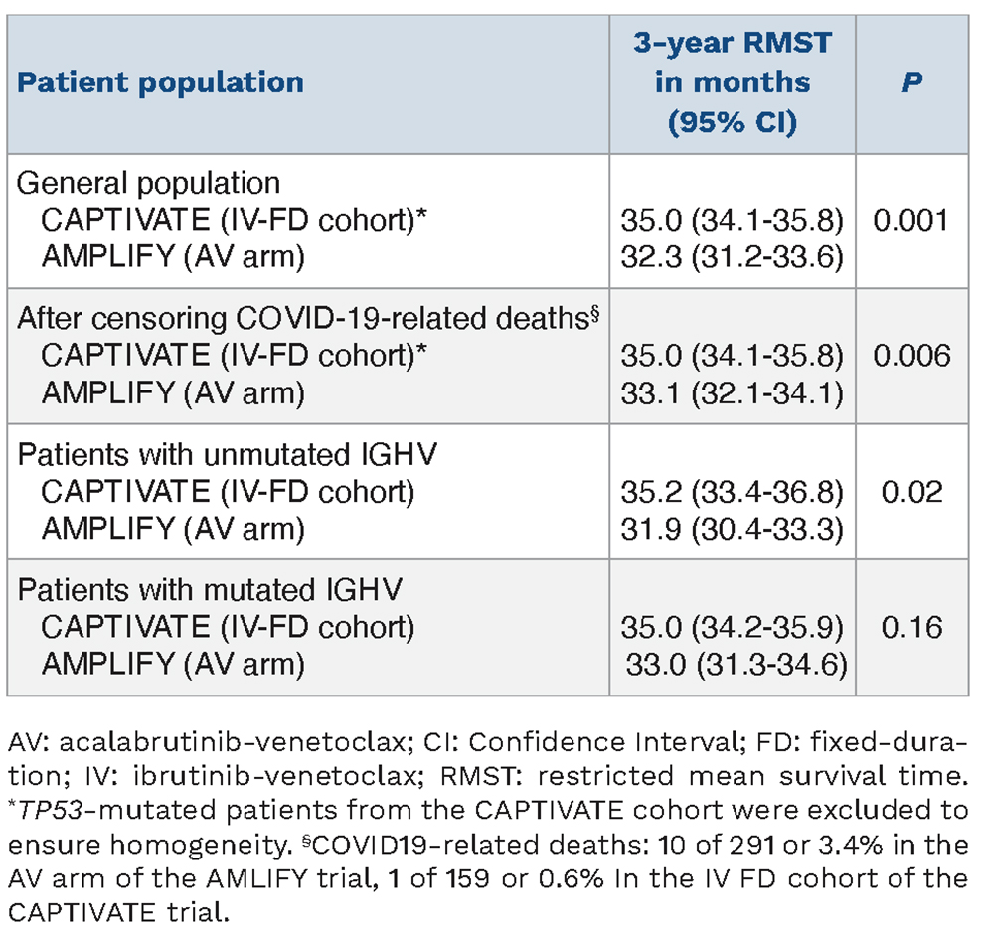The height and width of the screenshot is (936, 981).
Task: Click the P value 0.16
Action: click(x=909, y=629)
